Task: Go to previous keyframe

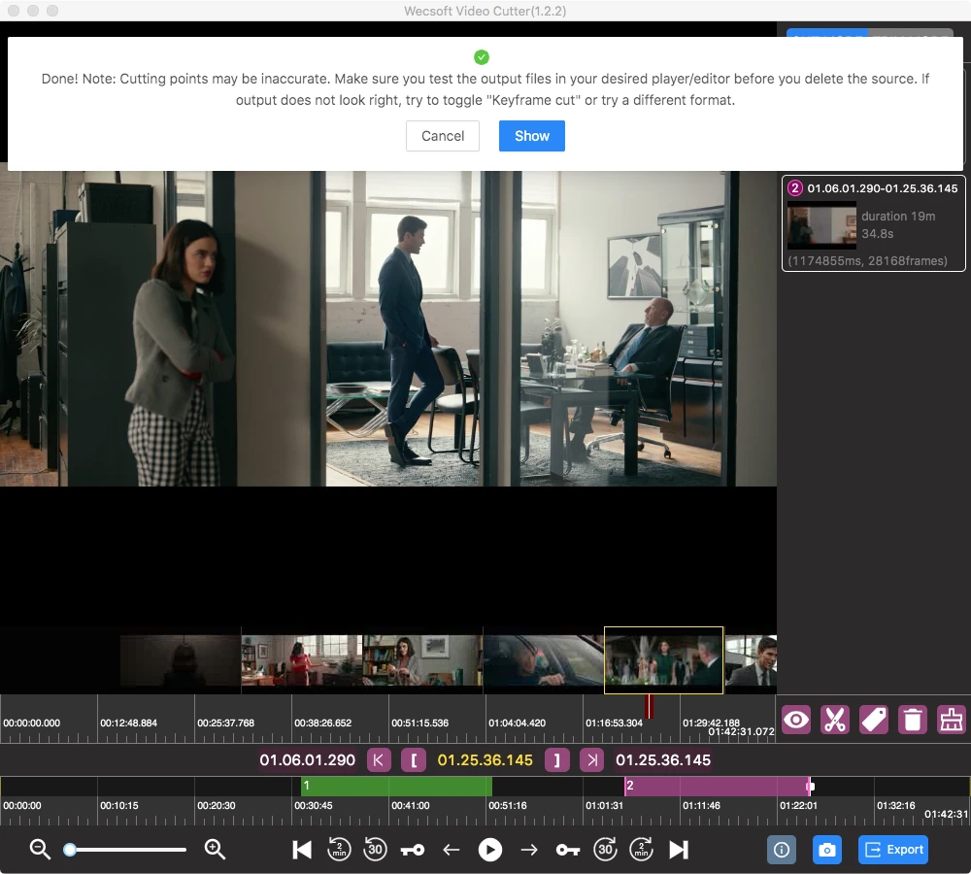Action: click(x=413, y=850)
